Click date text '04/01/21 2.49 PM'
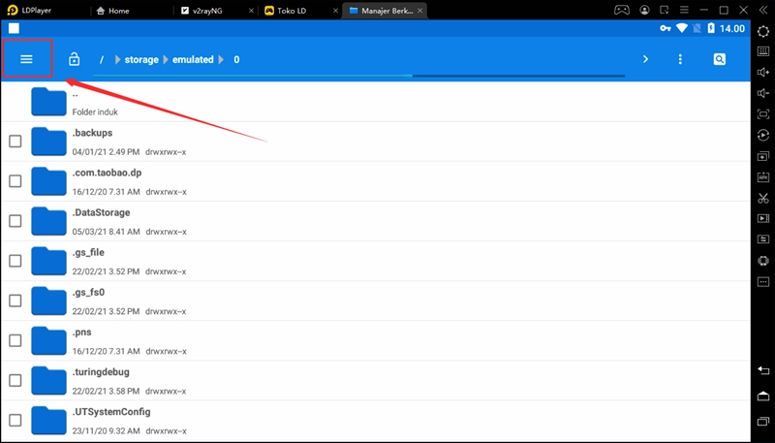The image size is (775, 443). (106, 152)
